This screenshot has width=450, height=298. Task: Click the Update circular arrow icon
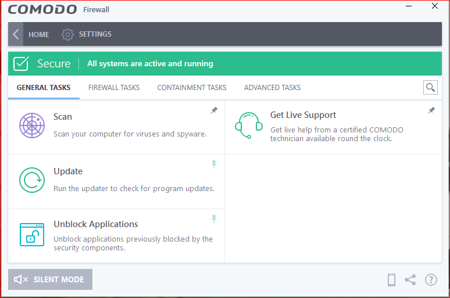pos(31,180)
